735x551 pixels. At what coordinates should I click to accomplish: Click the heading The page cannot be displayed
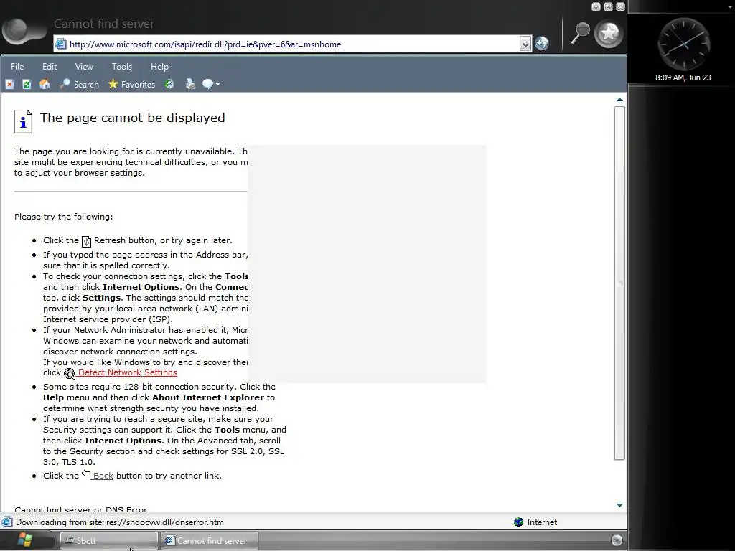click(133, 118)
